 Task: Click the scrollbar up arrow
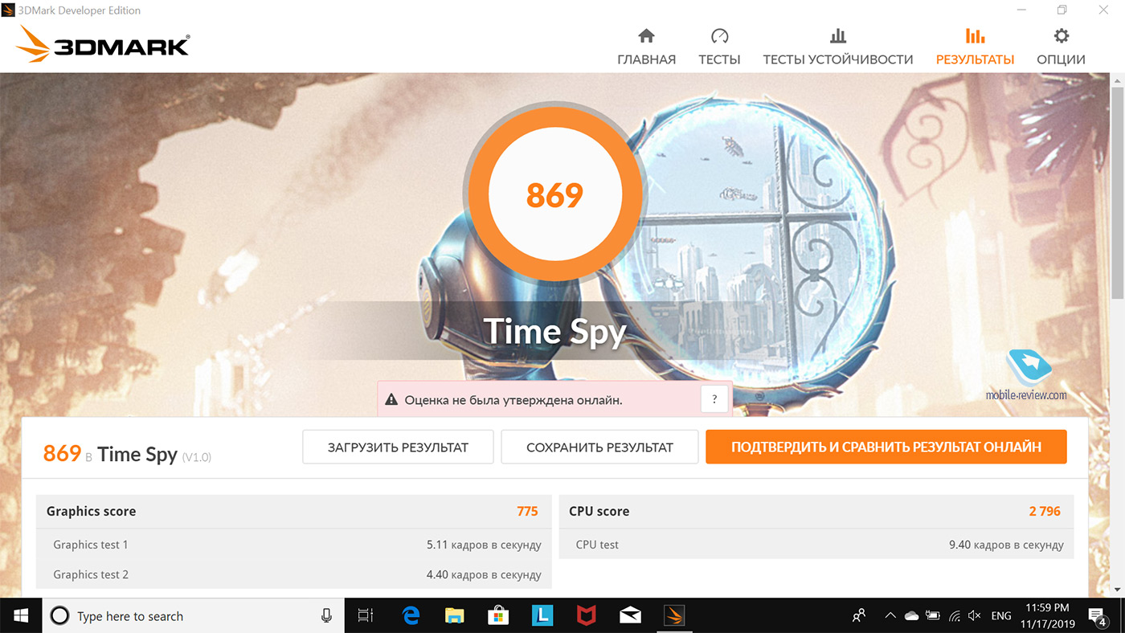[1117, 80]
